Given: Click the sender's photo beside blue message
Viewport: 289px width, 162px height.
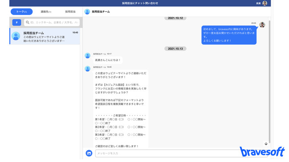Looking at the screenshot, I should click(x=262, y=25).
